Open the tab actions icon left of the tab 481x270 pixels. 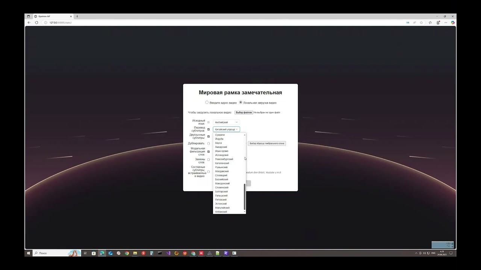(29, 16)
